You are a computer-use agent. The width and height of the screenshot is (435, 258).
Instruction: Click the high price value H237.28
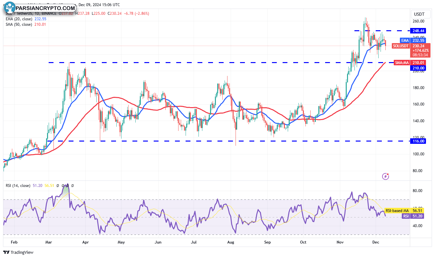click(x=82, y=14)
